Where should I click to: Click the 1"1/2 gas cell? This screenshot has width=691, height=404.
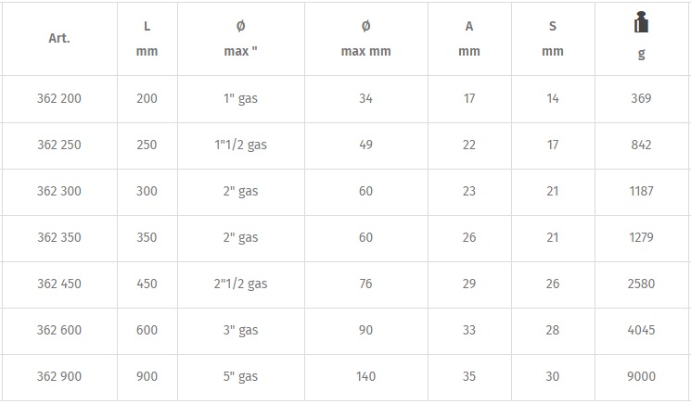pos(240,145)
